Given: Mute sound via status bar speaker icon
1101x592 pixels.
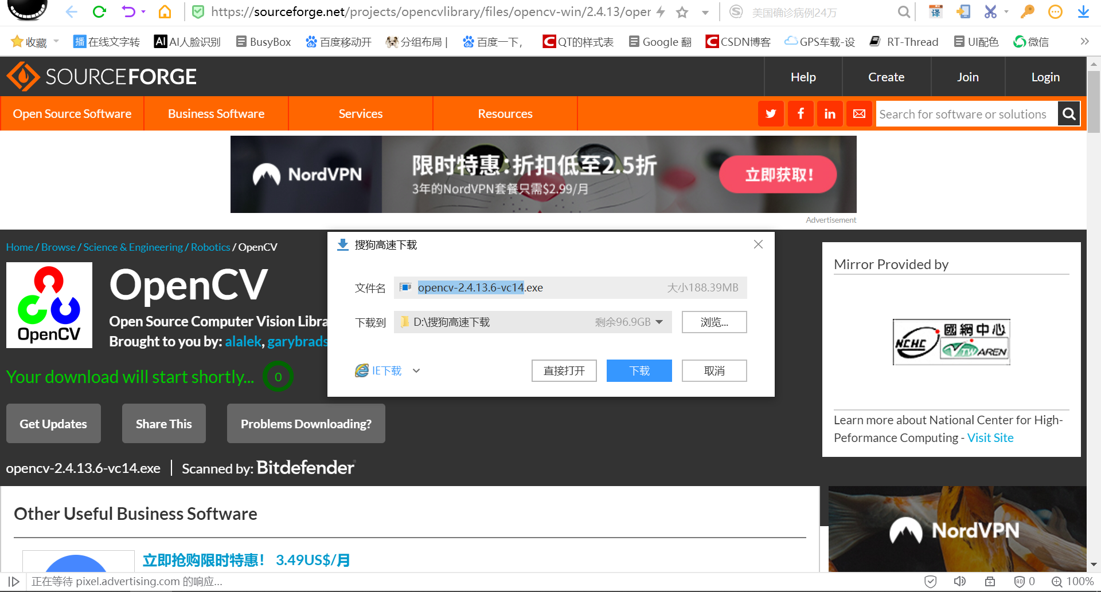Looking at the screenshot, I should [960, 582].
